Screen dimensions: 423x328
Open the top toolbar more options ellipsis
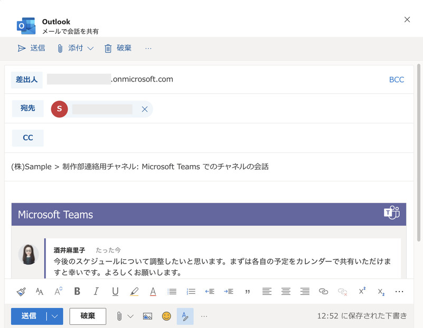[148, 48]
